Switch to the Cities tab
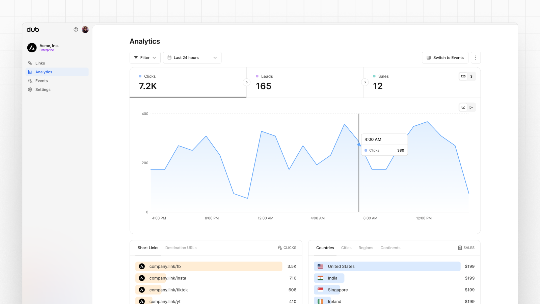Viewport: 540px width, 304px height. (346, 248)
